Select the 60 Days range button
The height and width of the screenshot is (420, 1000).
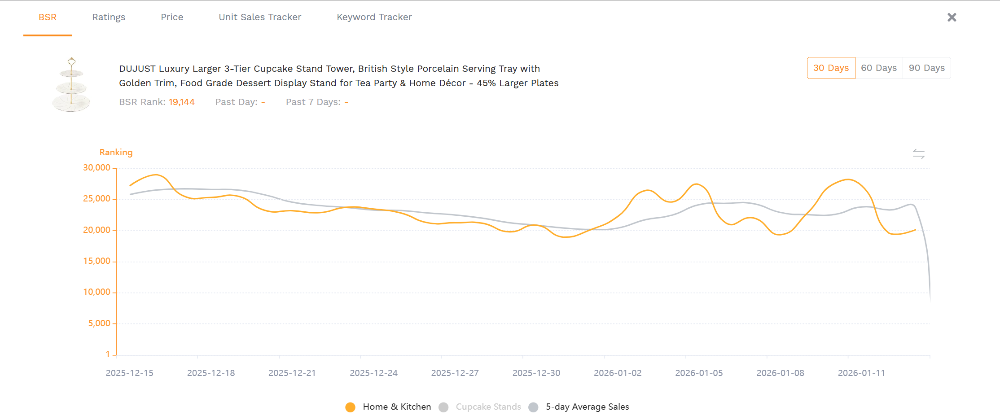click(x=879, y=68)
